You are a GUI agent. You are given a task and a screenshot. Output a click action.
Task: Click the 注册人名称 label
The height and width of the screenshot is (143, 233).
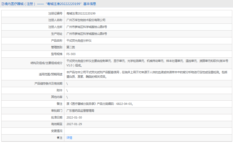point(55,20)
